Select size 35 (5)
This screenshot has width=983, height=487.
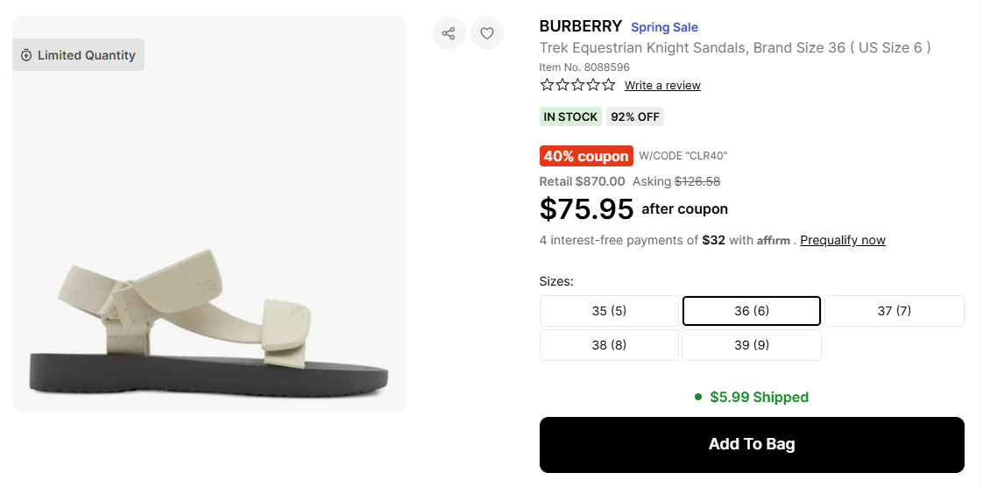609,311
